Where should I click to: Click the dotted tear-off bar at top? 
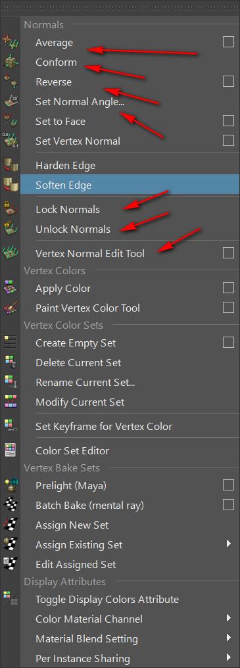[x=120, y=8]
